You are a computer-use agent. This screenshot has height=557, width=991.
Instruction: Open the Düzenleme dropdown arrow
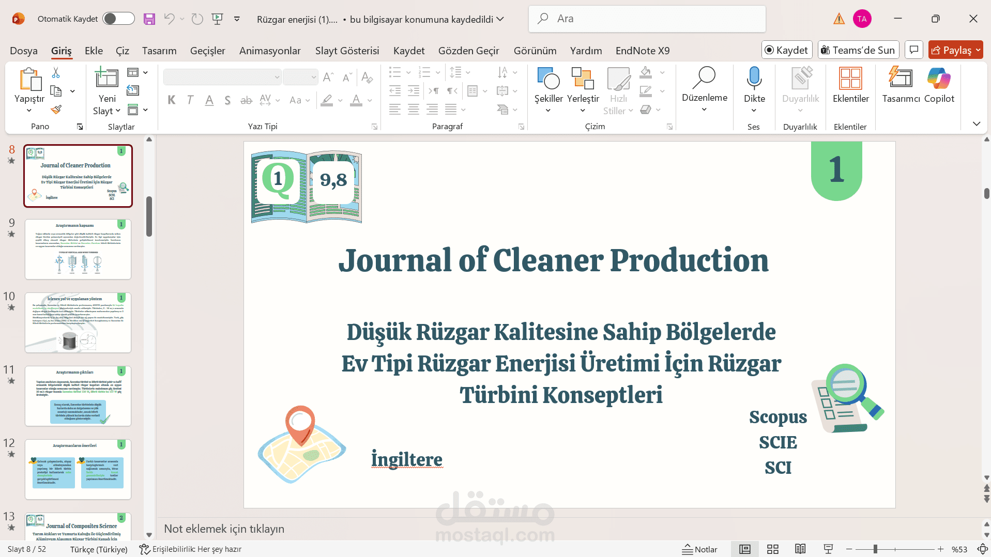(704, 110)
